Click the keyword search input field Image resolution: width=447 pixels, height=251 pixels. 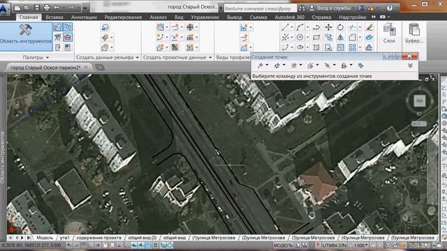tap(261, 8)
